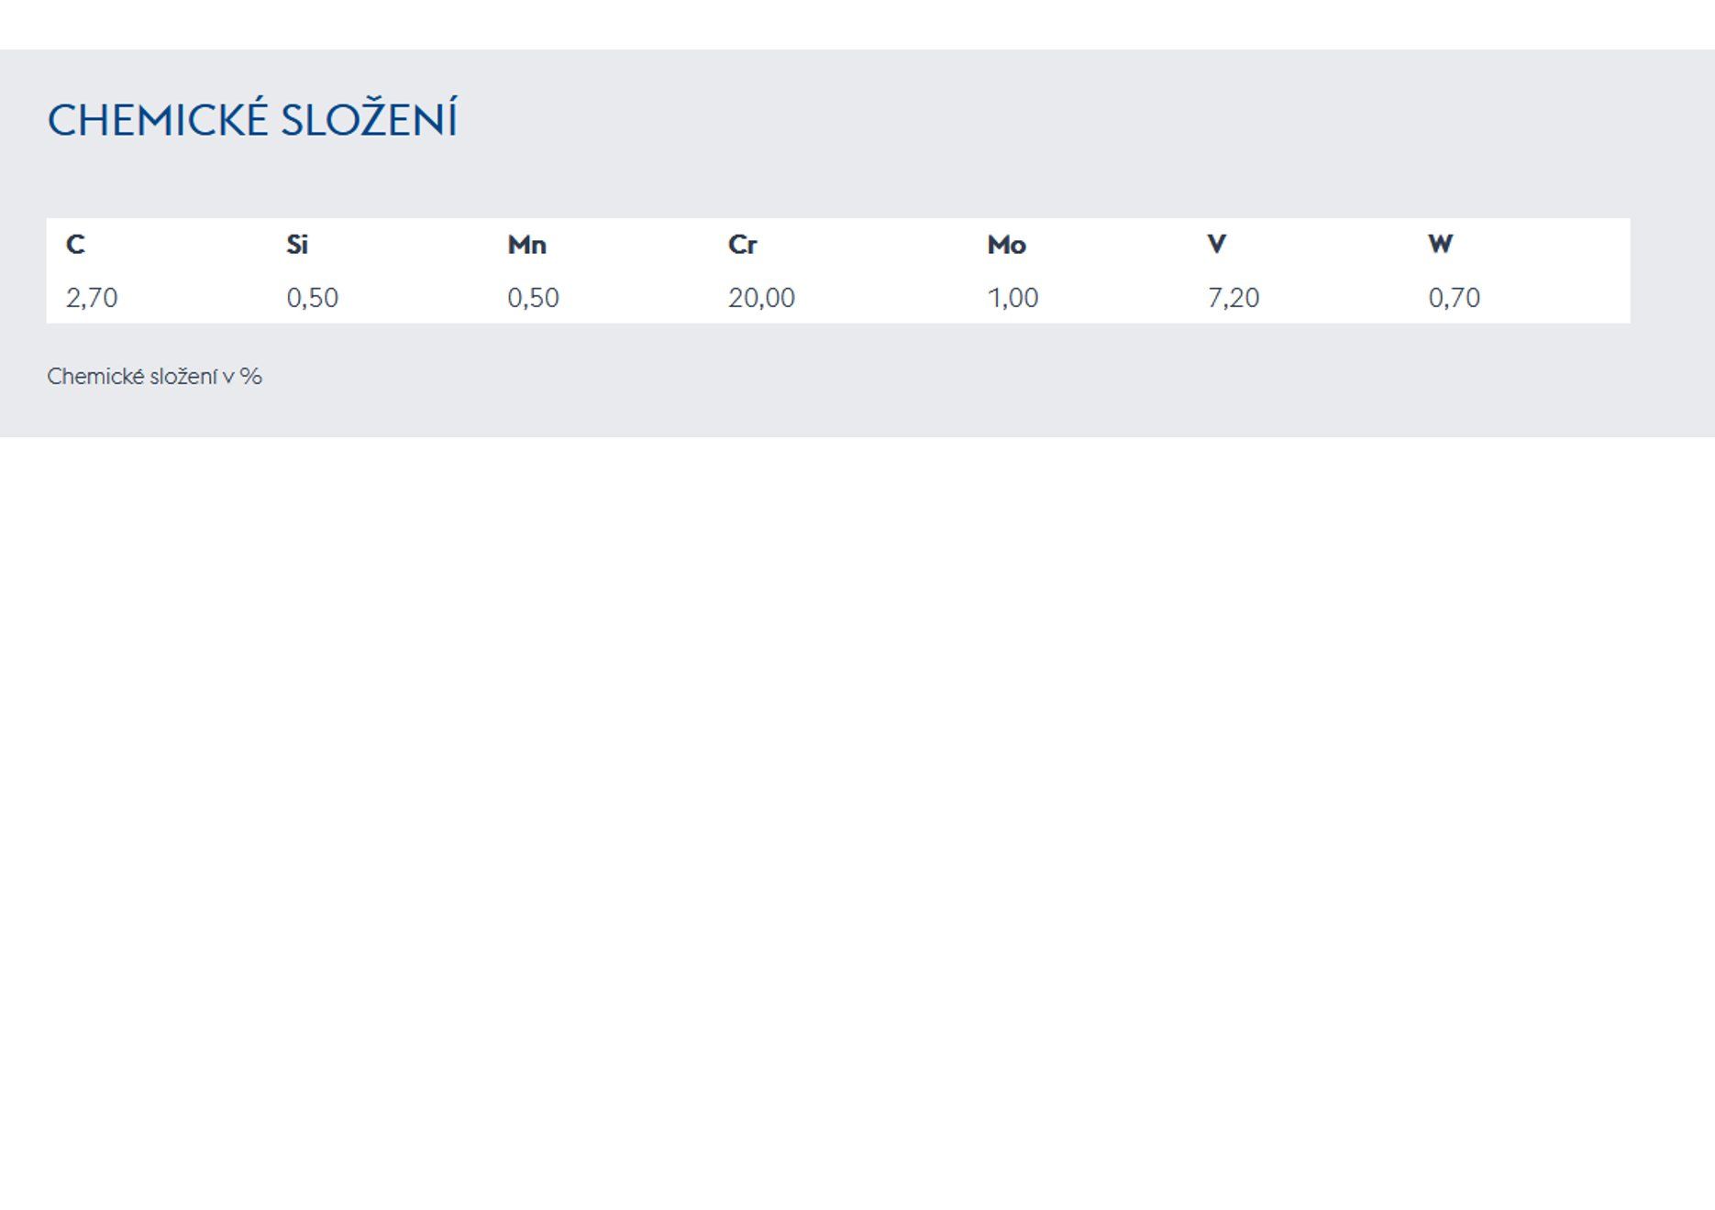Click the Mo column header

tap(1006, 245)
